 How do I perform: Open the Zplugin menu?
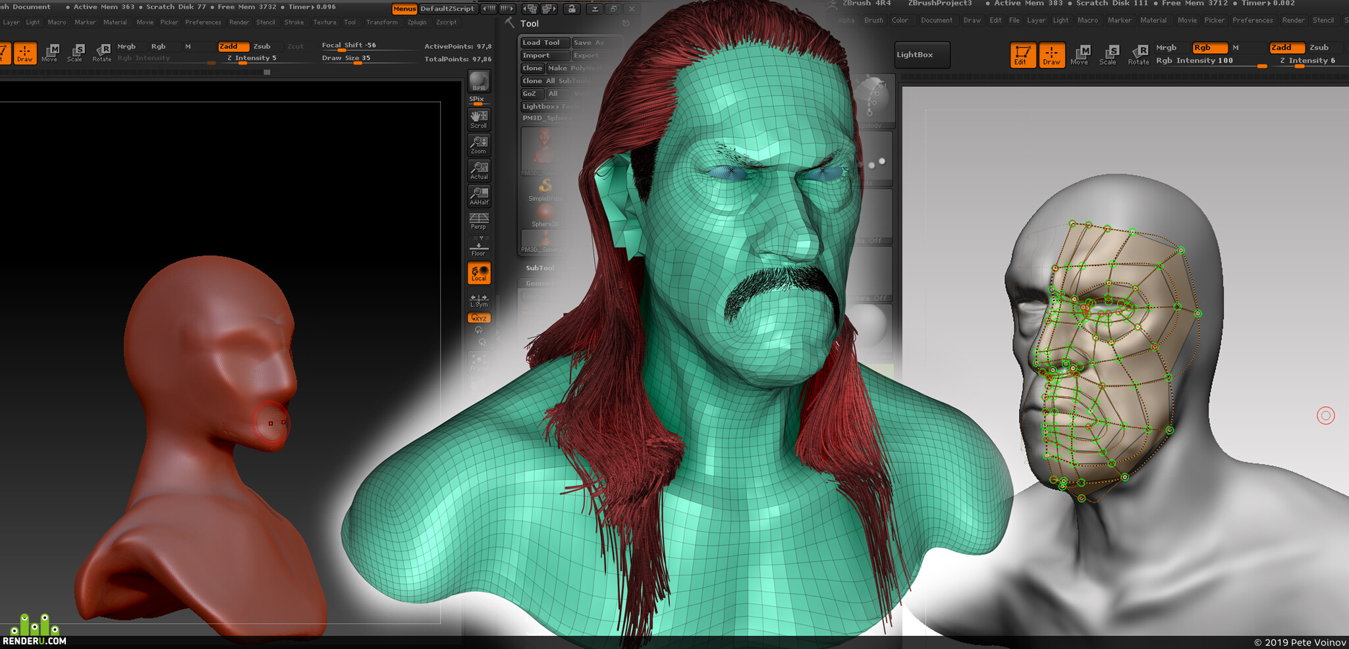click(417, 22)
